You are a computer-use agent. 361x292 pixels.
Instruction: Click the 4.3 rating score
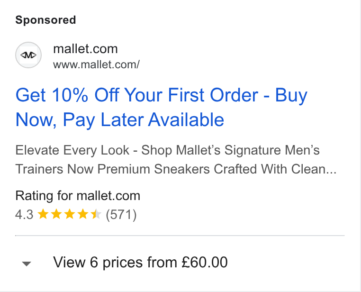[25, 215]
